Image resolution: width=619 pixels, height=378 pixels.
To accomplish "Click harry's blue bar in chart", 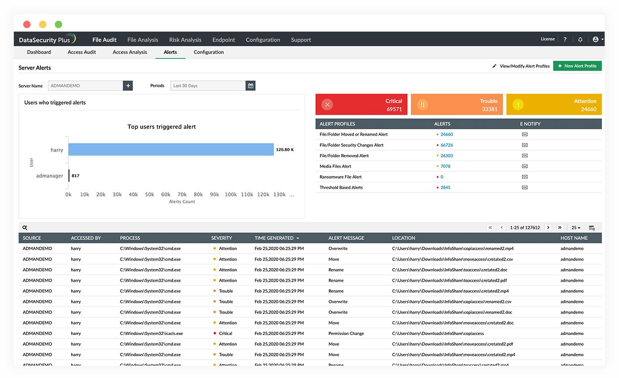I will pyautogui.click(x=171, y=150).
